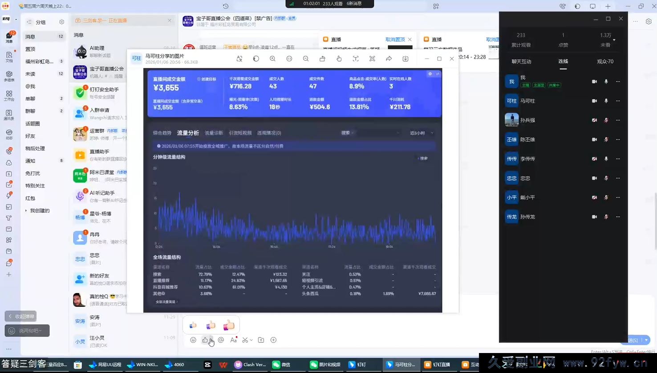Expand the 我创建的 group
Image resolution: width=657 pixels, height=373 pixels.
point(26,210)
